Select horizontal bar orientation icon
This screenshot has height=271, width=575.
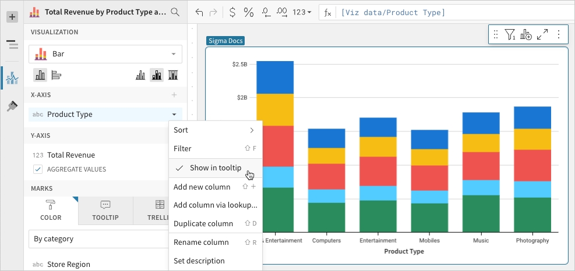point(57,75)
